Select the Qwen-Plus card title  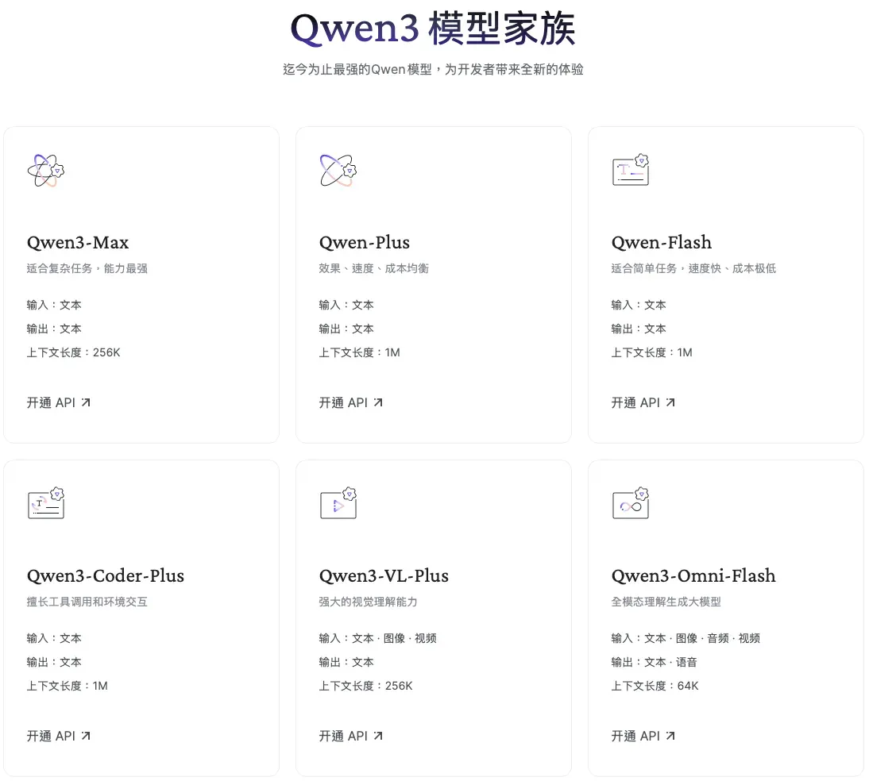click(x=364, y=243)
